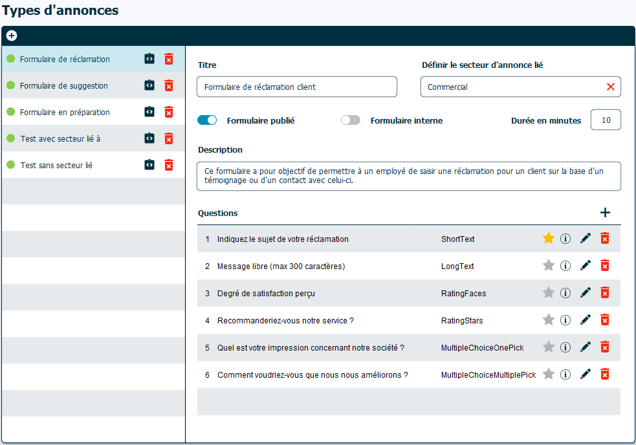
Task: Unmark star on question 1 sujet de réclamation
Action: point(549,239)
